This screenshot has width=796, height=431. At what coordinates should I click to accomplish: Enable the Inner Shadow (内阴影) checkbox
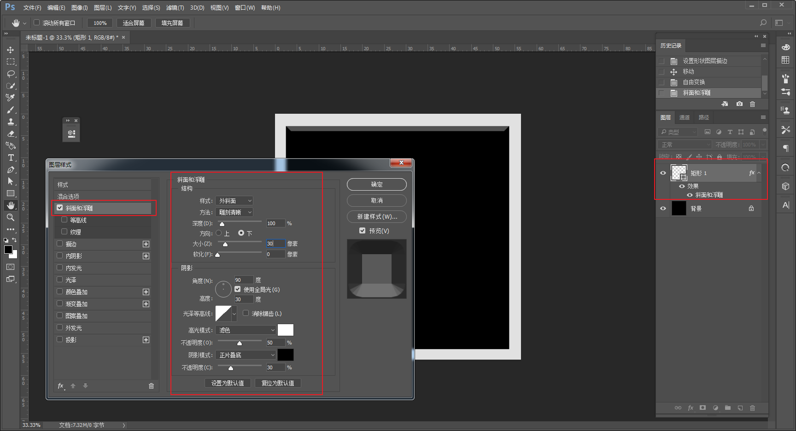click(x=60, y=256)
